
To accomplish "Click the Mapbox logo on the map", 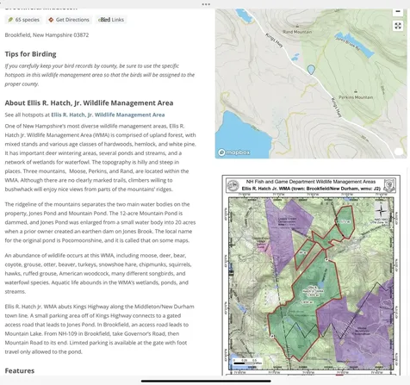I will [x=234, y=152].
